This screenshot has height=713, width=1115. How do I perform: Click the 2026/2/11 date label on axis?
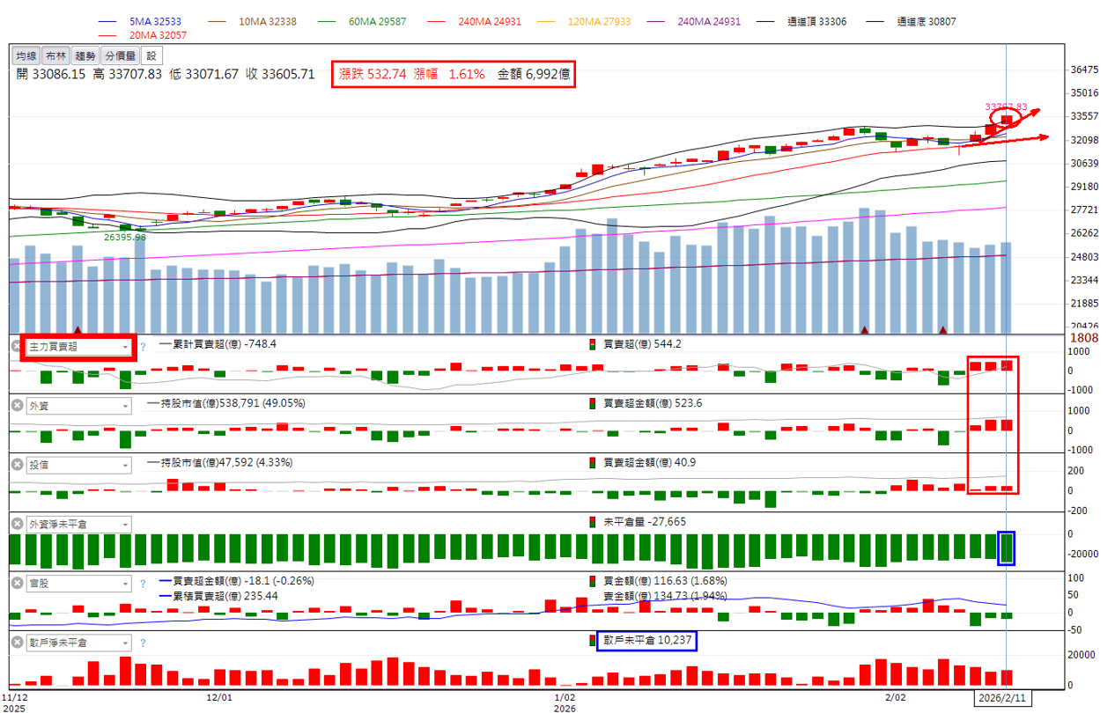pos(1004,697)
